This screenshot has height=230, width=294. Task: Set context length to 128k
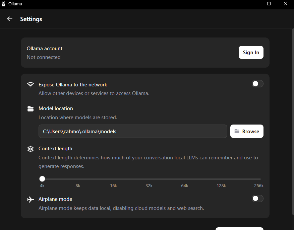pos(221,179)
